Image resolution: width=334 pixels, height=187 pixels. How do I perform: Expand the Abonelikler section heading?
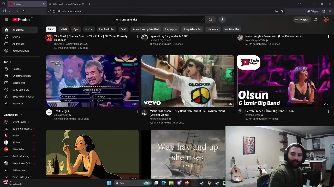(x=13, y=115)
